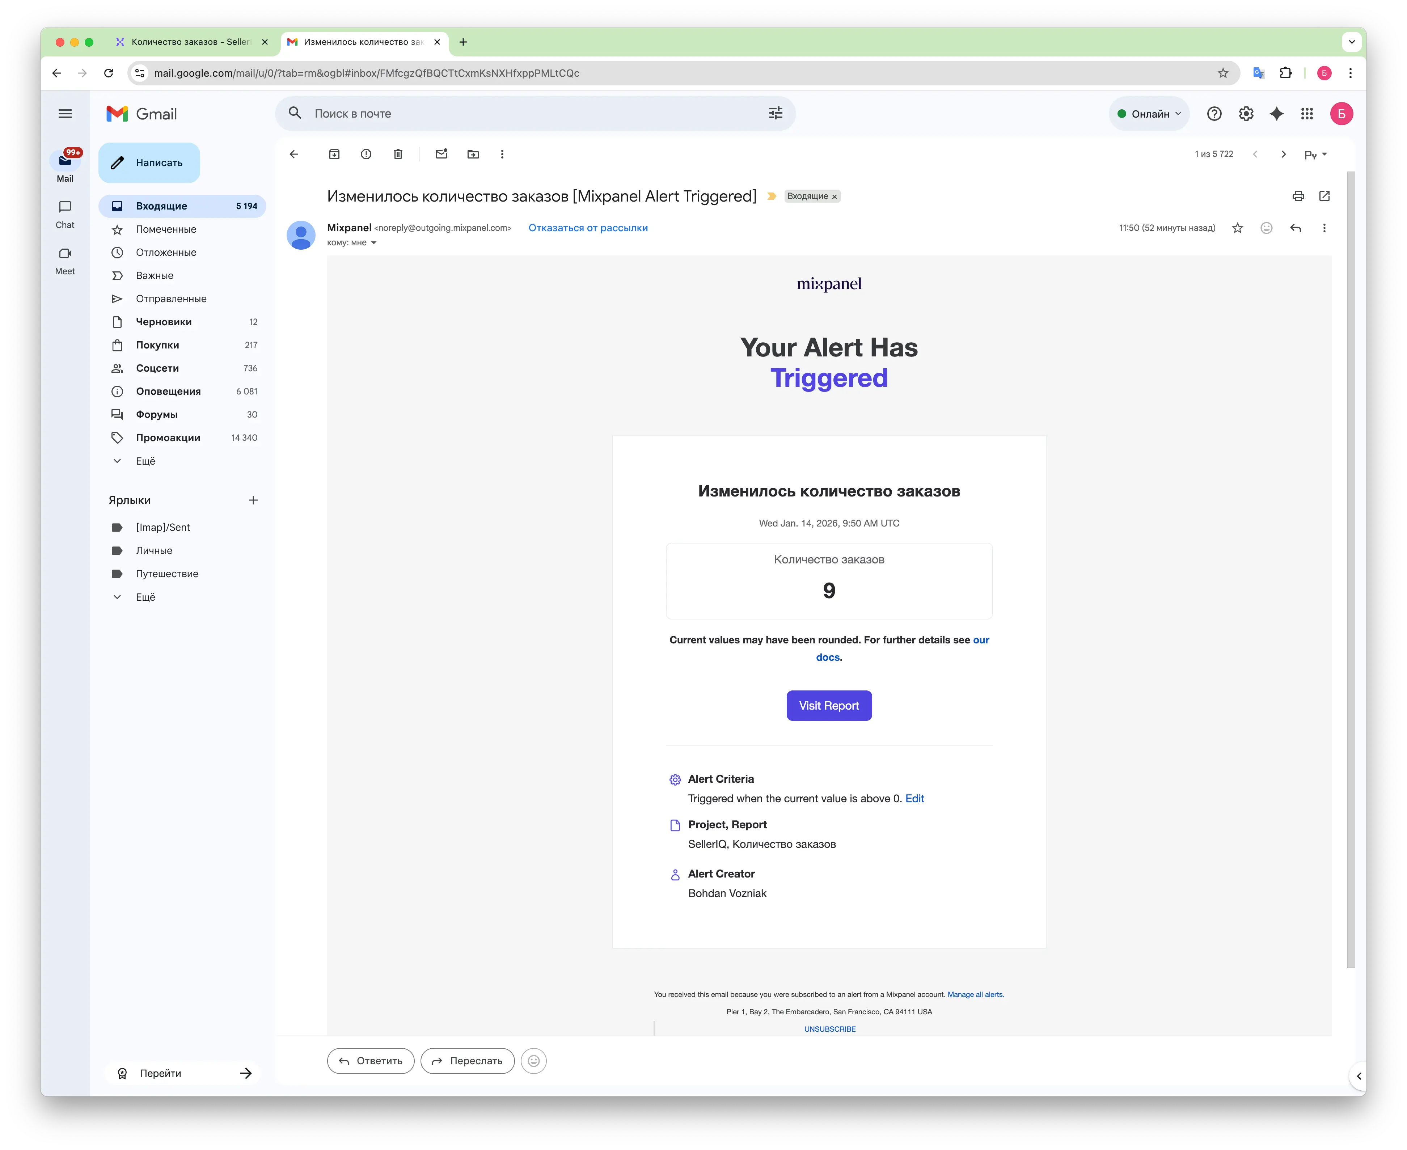Add an emoji reaction beside the message time
This screenshot has width=1407, height=1150.
1267,228
